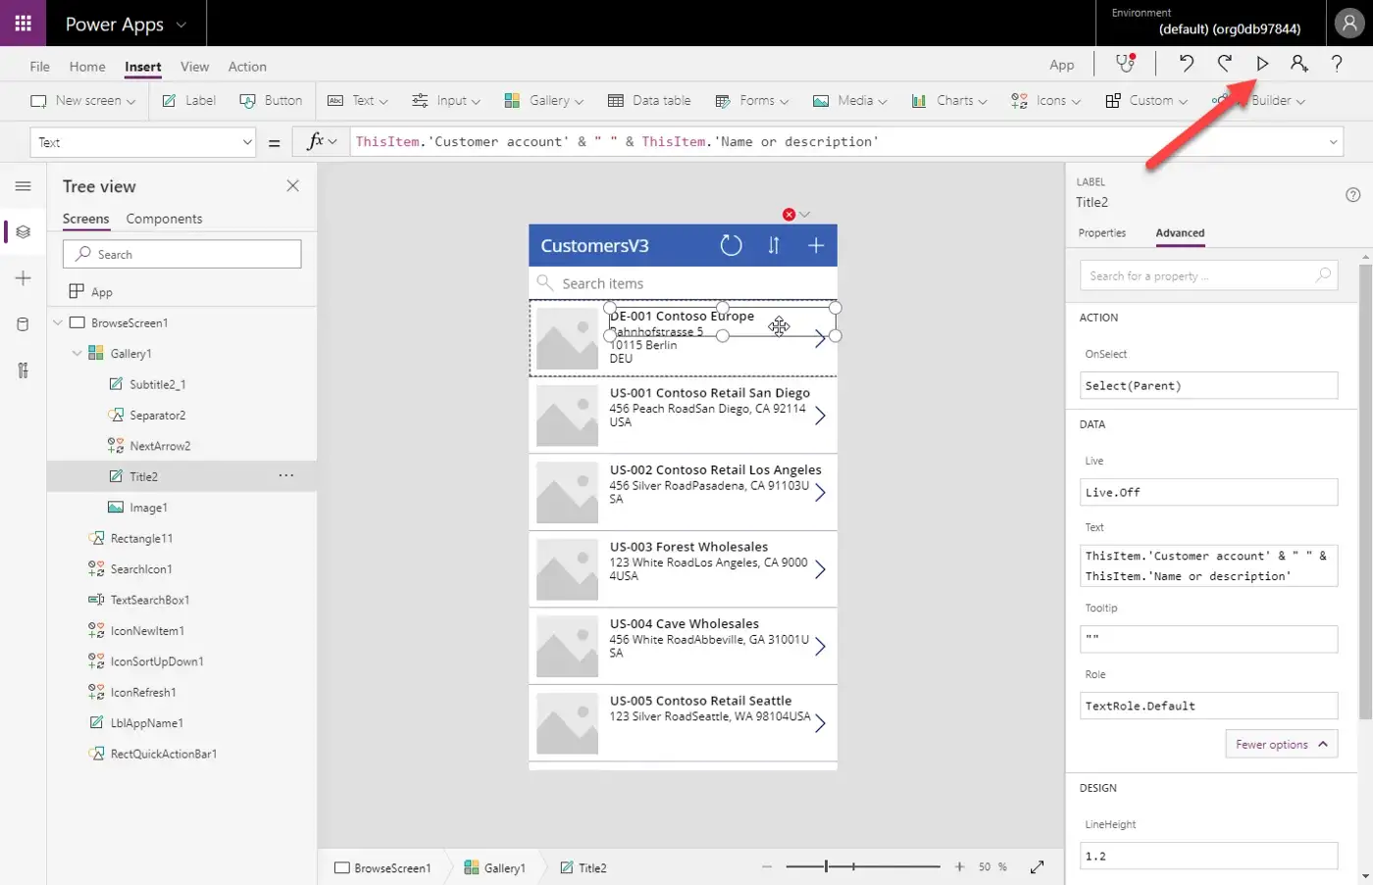The image size is (1373, 885).
Task: Select Image1 in the tree
Action: pyautogui.click(x=148, y=508)
